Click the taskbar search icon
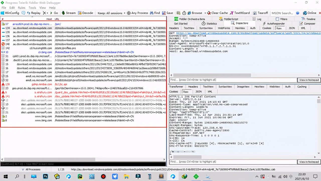Image resolution: width=321 pixels, height=181 pixels. (x=17, y=176)
